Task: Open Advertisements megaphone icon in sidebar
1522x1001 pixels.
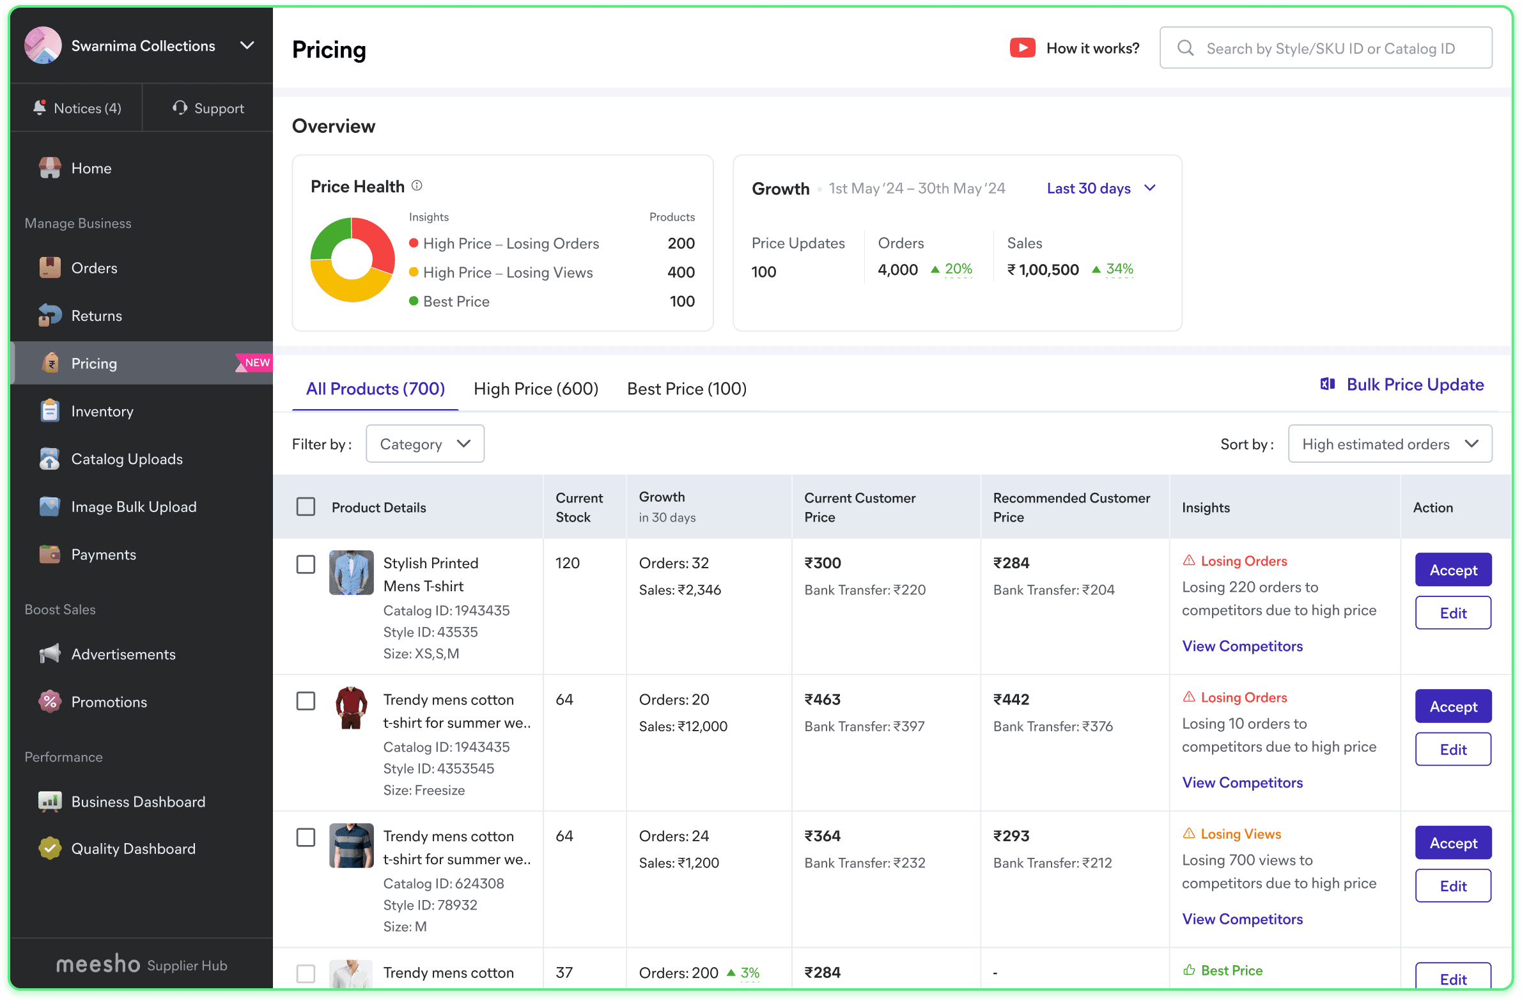Action: (49, 654)
